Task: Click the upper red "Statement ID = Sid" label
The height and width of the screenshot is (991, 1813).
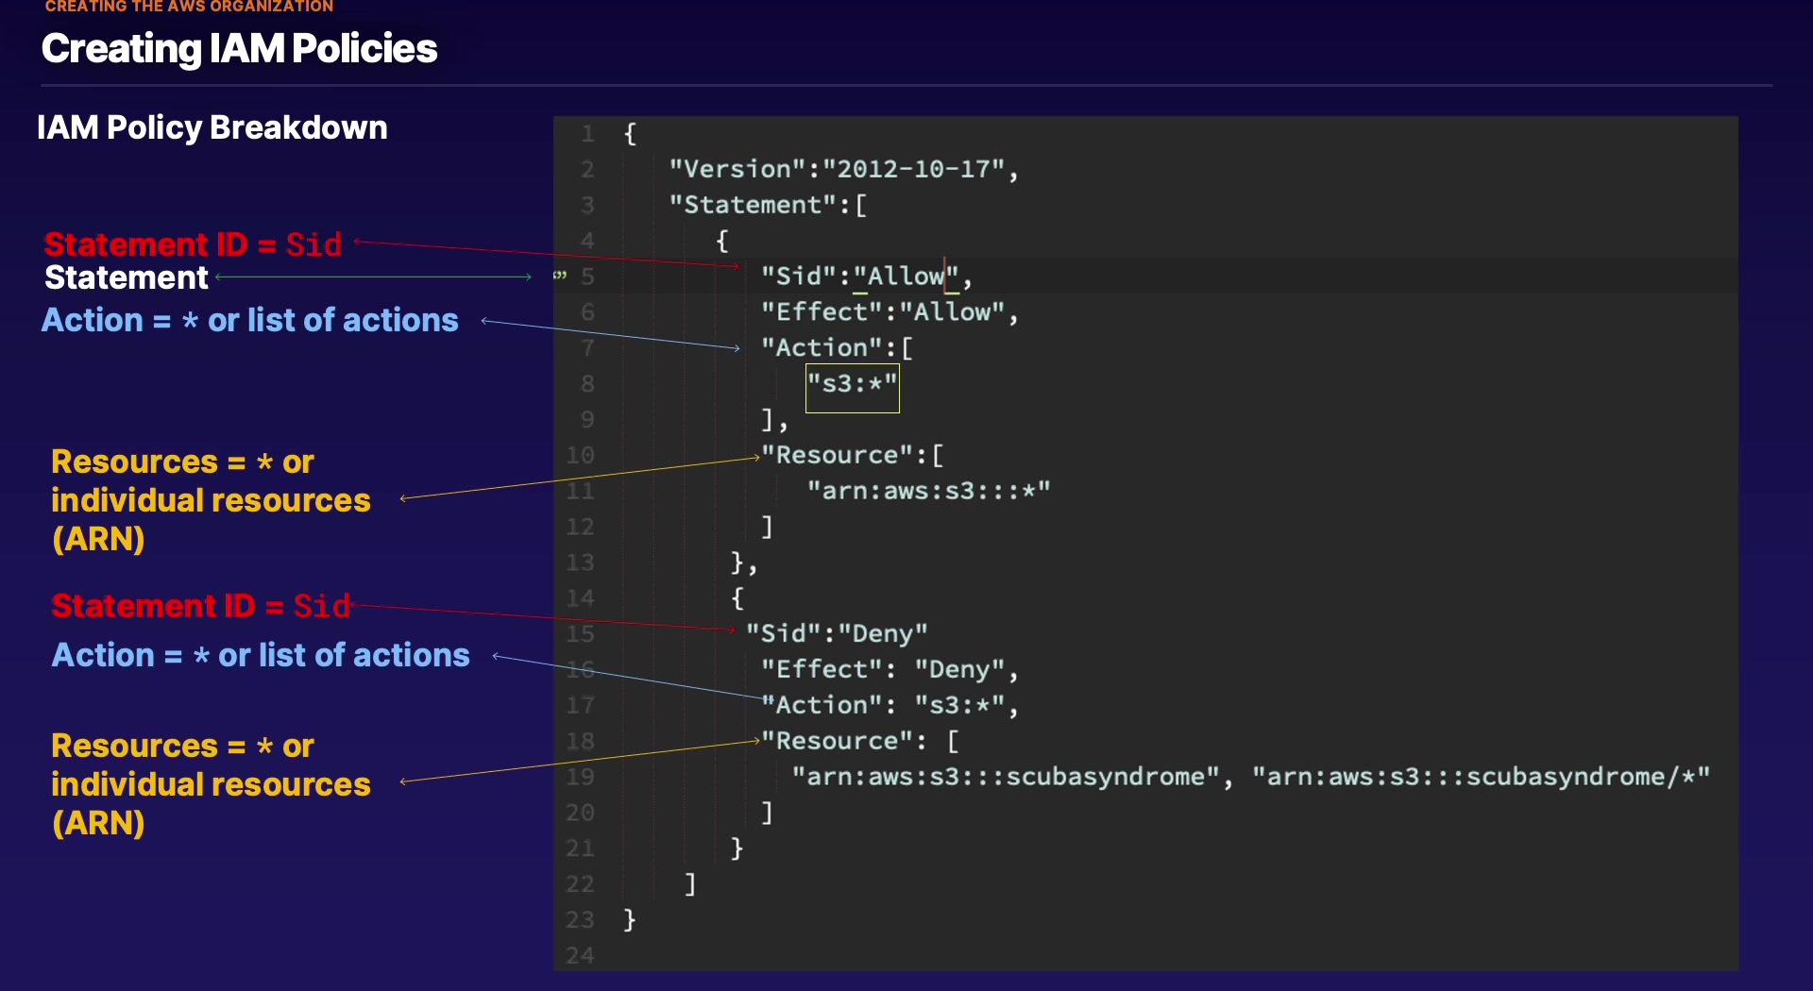Action: tap(193, 244)
